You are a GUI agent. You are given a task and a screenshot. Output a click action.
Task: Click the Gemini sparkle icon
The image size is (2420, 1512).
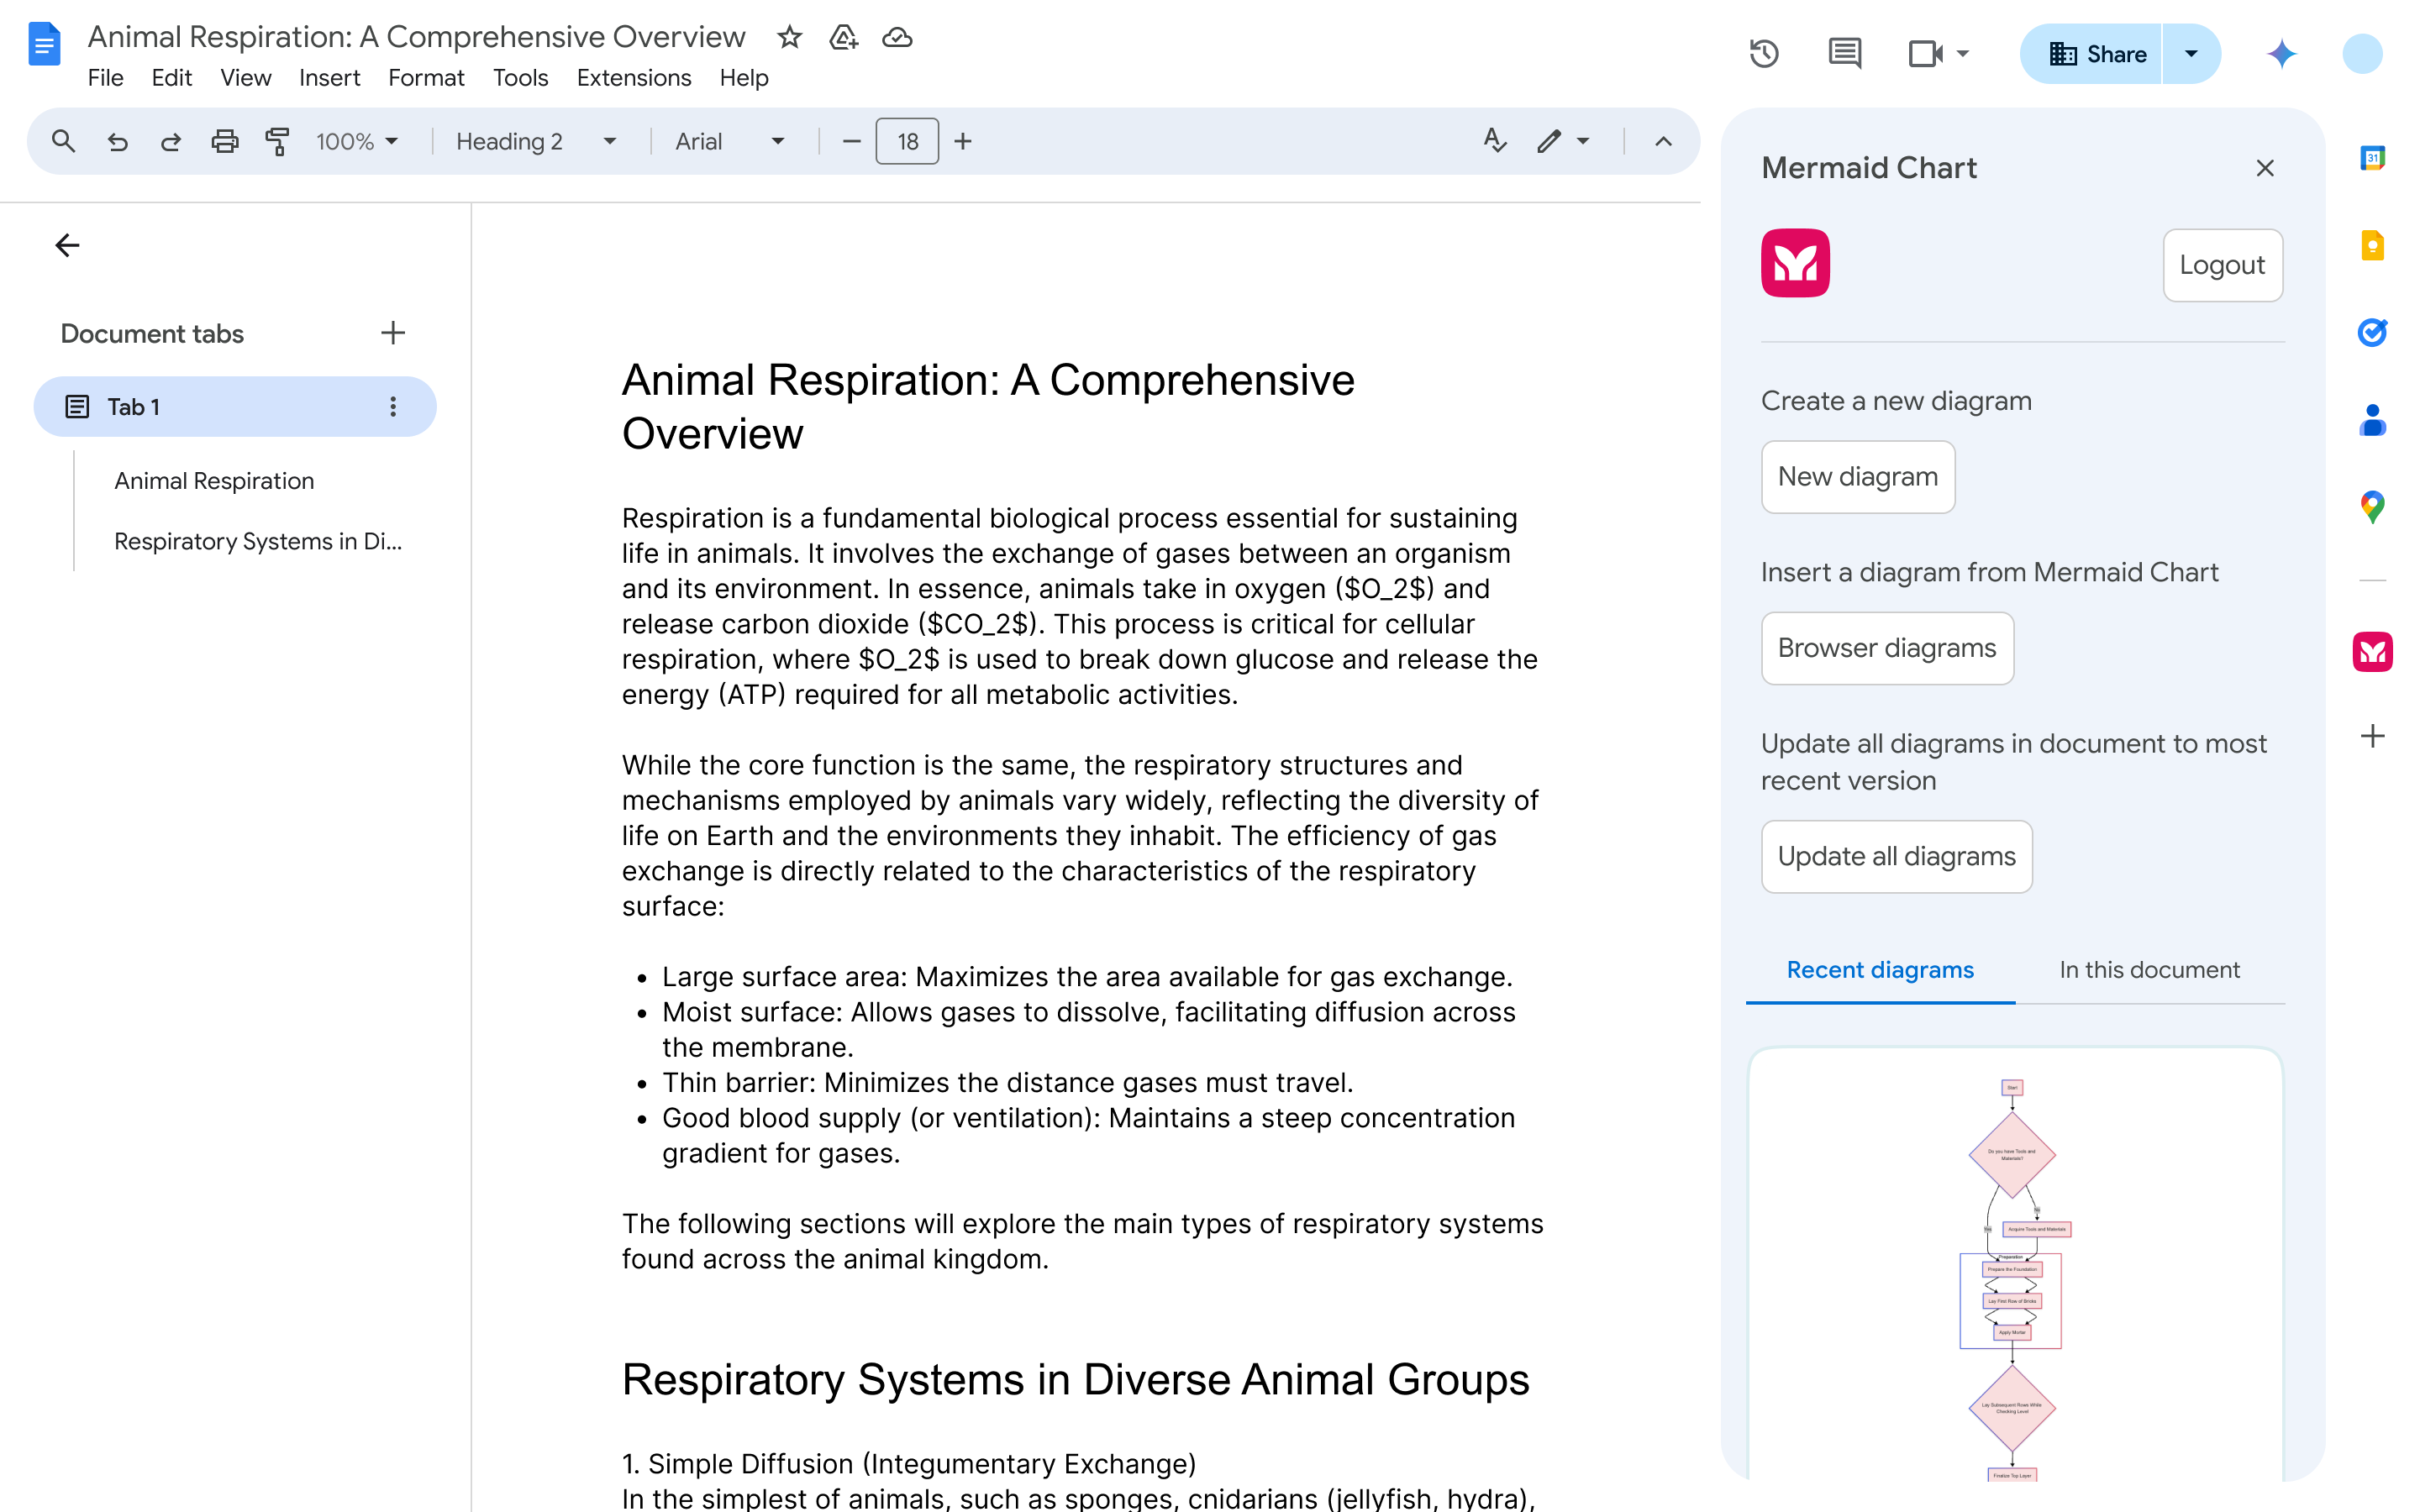pos(2281,54)
